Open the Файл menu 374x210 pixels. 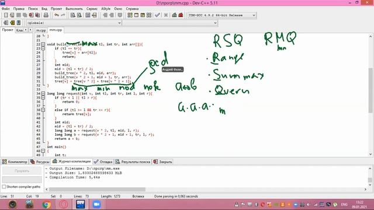6,9
